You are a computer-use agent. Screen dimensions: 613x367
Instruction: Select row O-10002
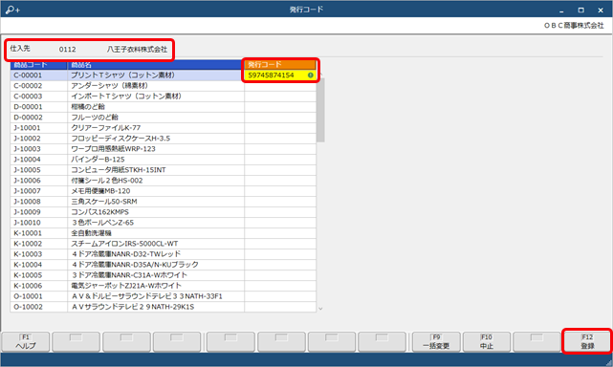[163, 307]
